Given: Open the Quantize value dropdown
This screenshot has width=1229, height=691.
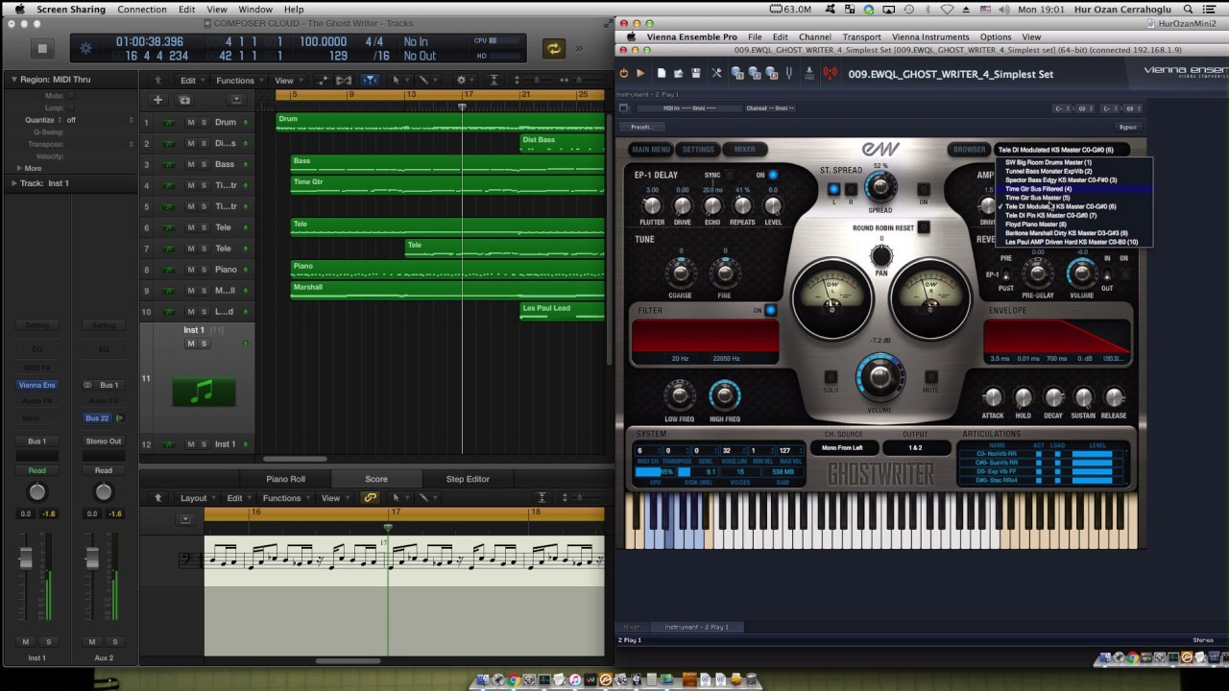Looking at the screenshot, I should point(101,120).
